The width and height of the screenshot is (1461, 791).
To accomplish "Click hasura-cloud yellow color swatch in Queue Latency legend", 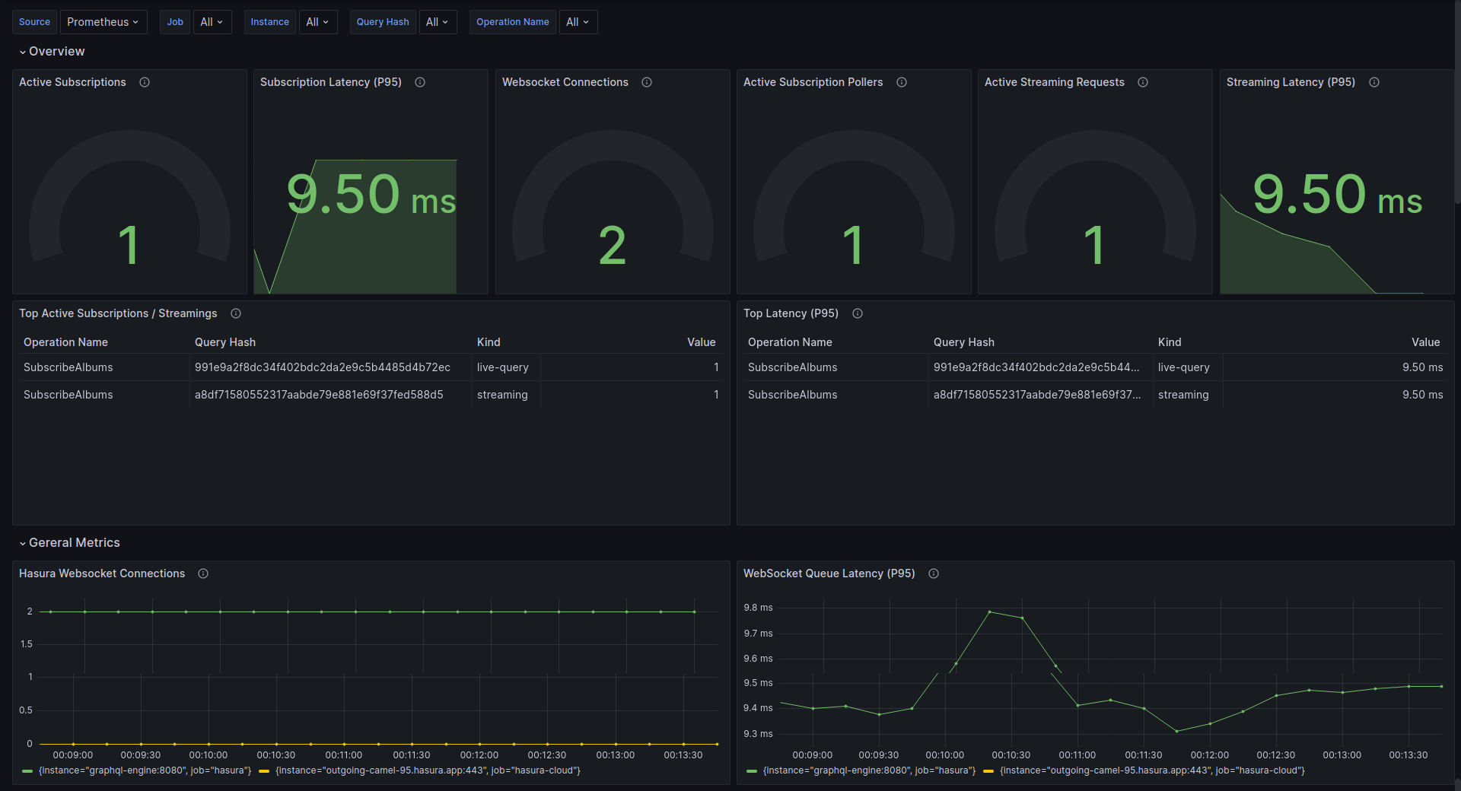I will tap(988, 771).
